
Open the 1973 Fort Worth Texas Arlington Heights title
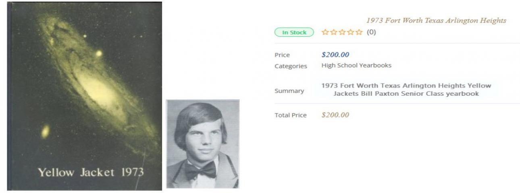click(436, 21)
